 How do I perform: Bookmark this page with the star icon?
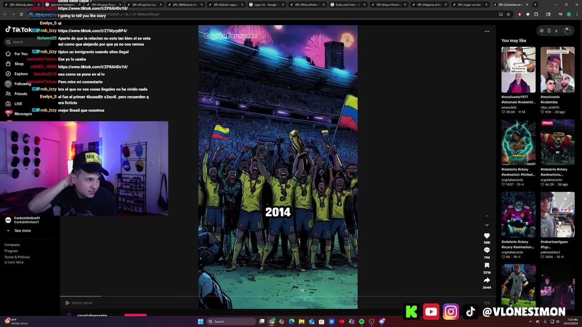[x=508, y=15]
